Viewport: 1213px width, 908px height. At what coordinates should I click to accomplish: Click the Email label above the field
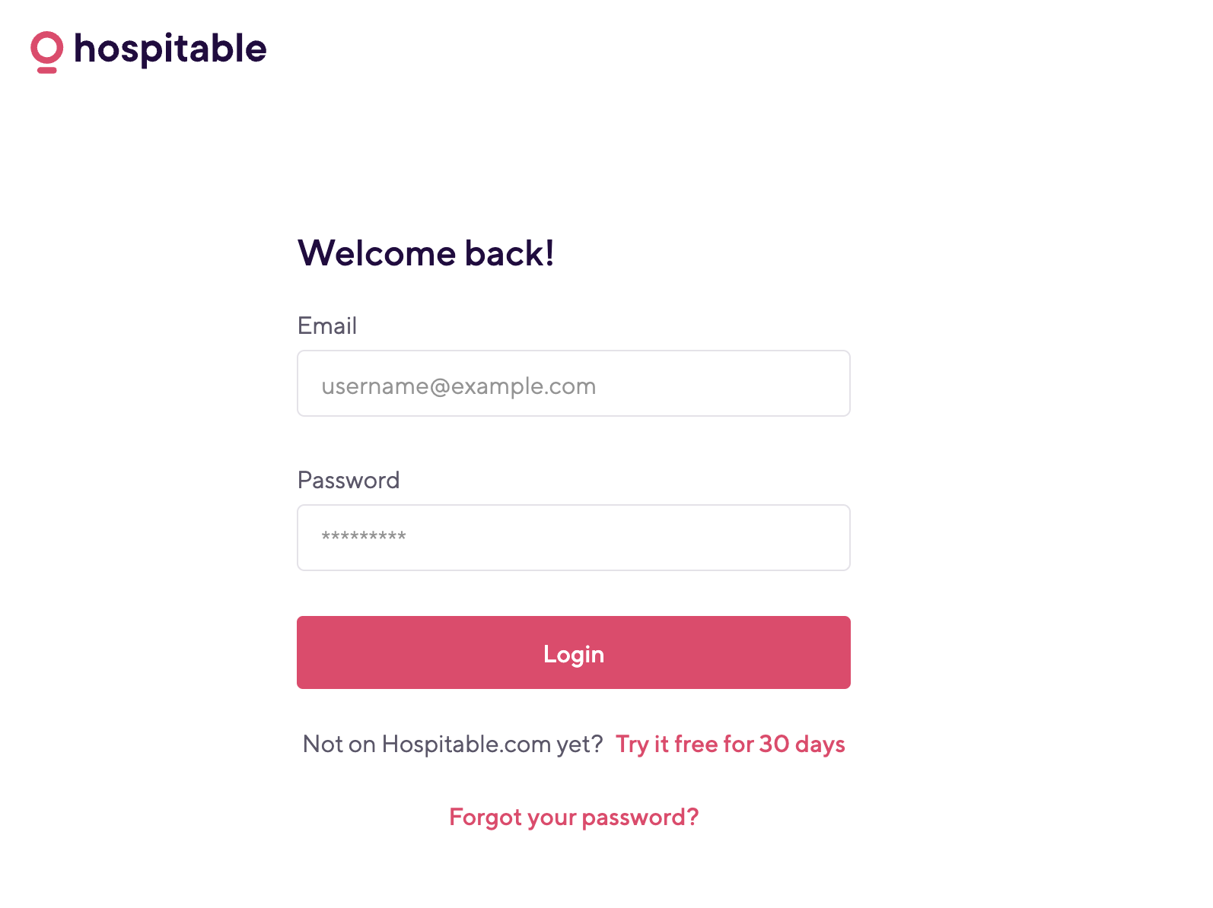tap(327, 325)
